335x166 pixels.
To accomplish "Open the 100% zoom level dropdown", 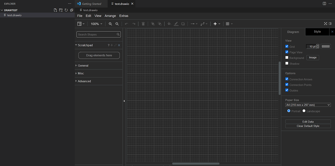I will click(x=96, y=24).
